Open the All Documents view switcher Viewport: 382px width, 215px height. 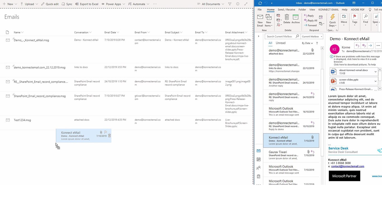tap(211, 4)
